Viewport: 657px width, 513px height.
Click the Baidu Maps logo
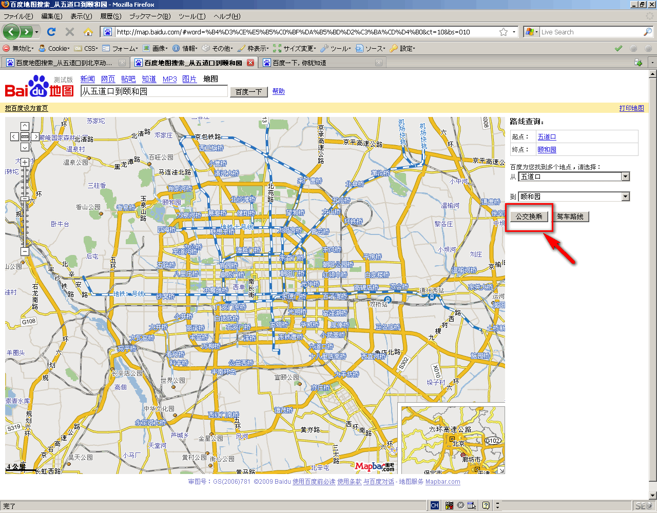coord(40,86)
